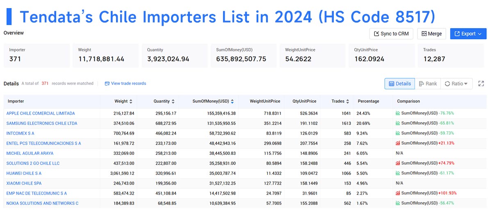Click the Percentage column header

pos(369,101)
